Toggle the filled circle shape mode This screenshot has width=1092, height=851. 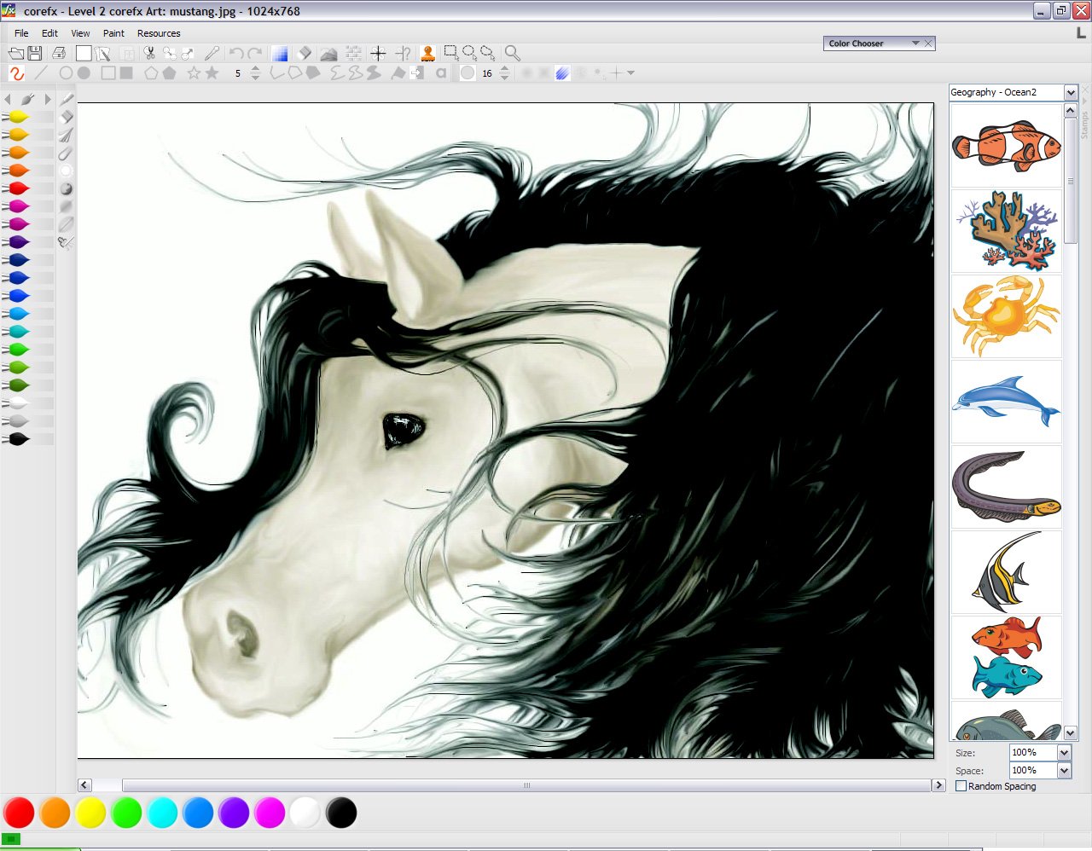[x=84, y=73]
